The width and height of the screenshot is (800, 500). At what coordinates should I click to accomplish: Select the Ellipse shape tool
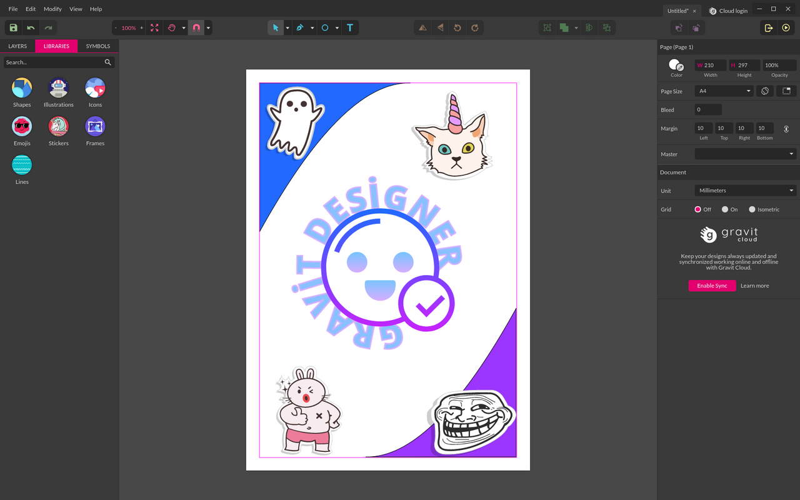pyautogui.click(x=325, y=28)
